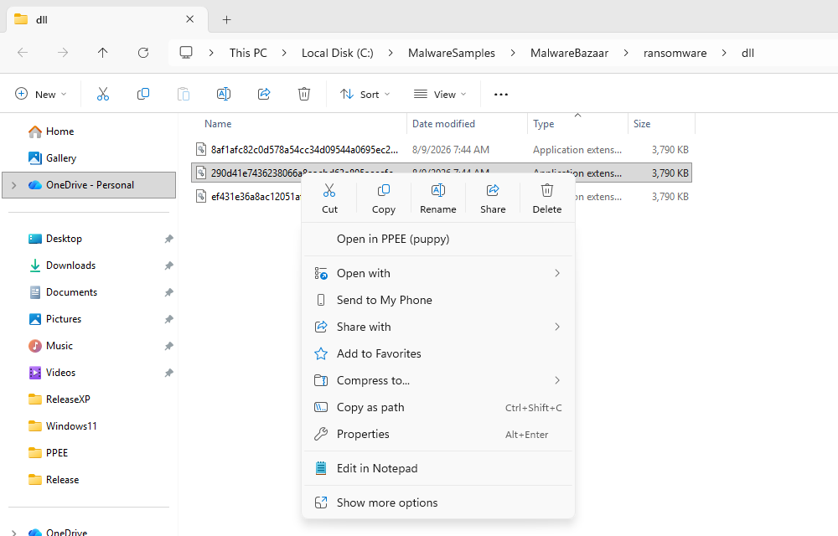Open the Sort dropdown menu

tap(365, 94)
